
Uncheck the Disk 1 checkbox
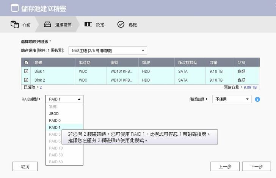coord(26,71)
